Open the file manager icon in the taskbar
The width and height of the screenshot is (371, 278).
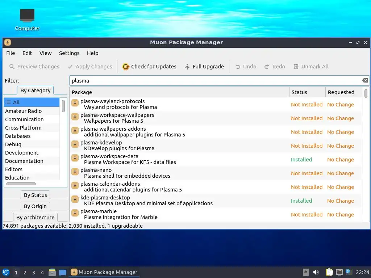tap(52, 272)
